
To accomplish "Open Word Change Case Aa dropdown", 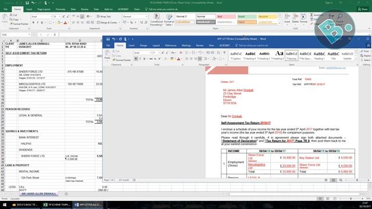I will [x=173, y=53].
